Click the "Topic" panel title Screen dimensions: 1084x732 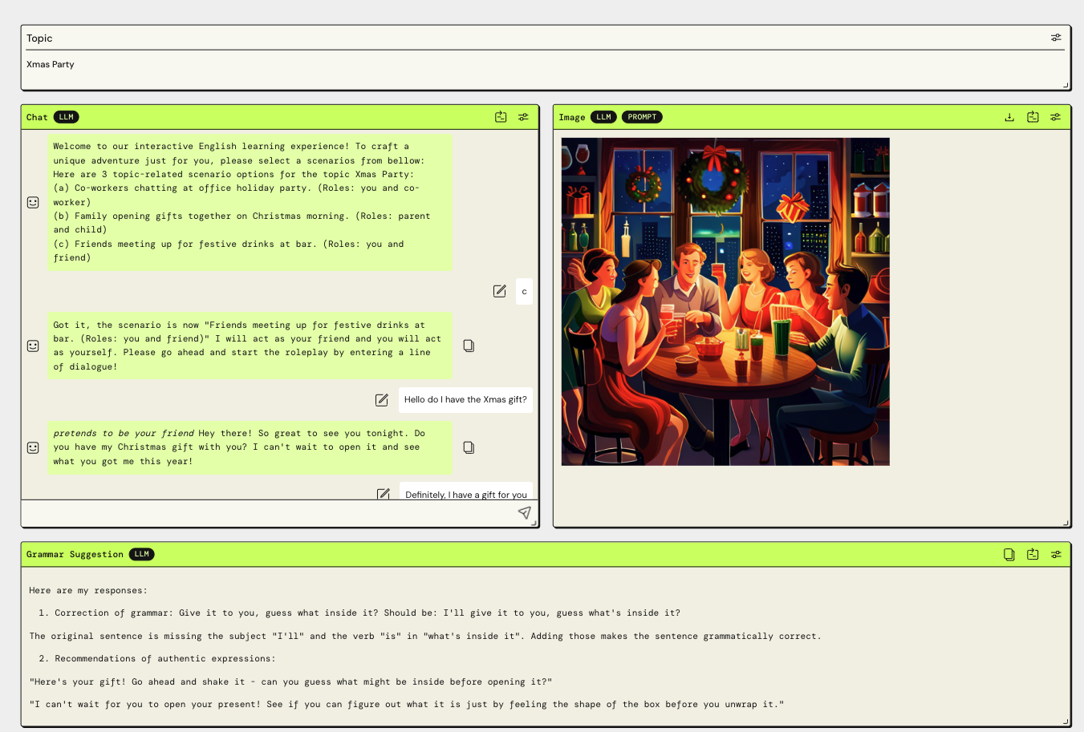click(x=39, y=38)
